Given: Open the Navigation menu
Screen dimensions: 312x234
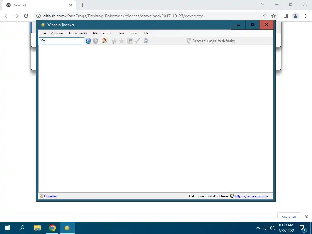Looking at the screenshot, I should tap(102, 33).
